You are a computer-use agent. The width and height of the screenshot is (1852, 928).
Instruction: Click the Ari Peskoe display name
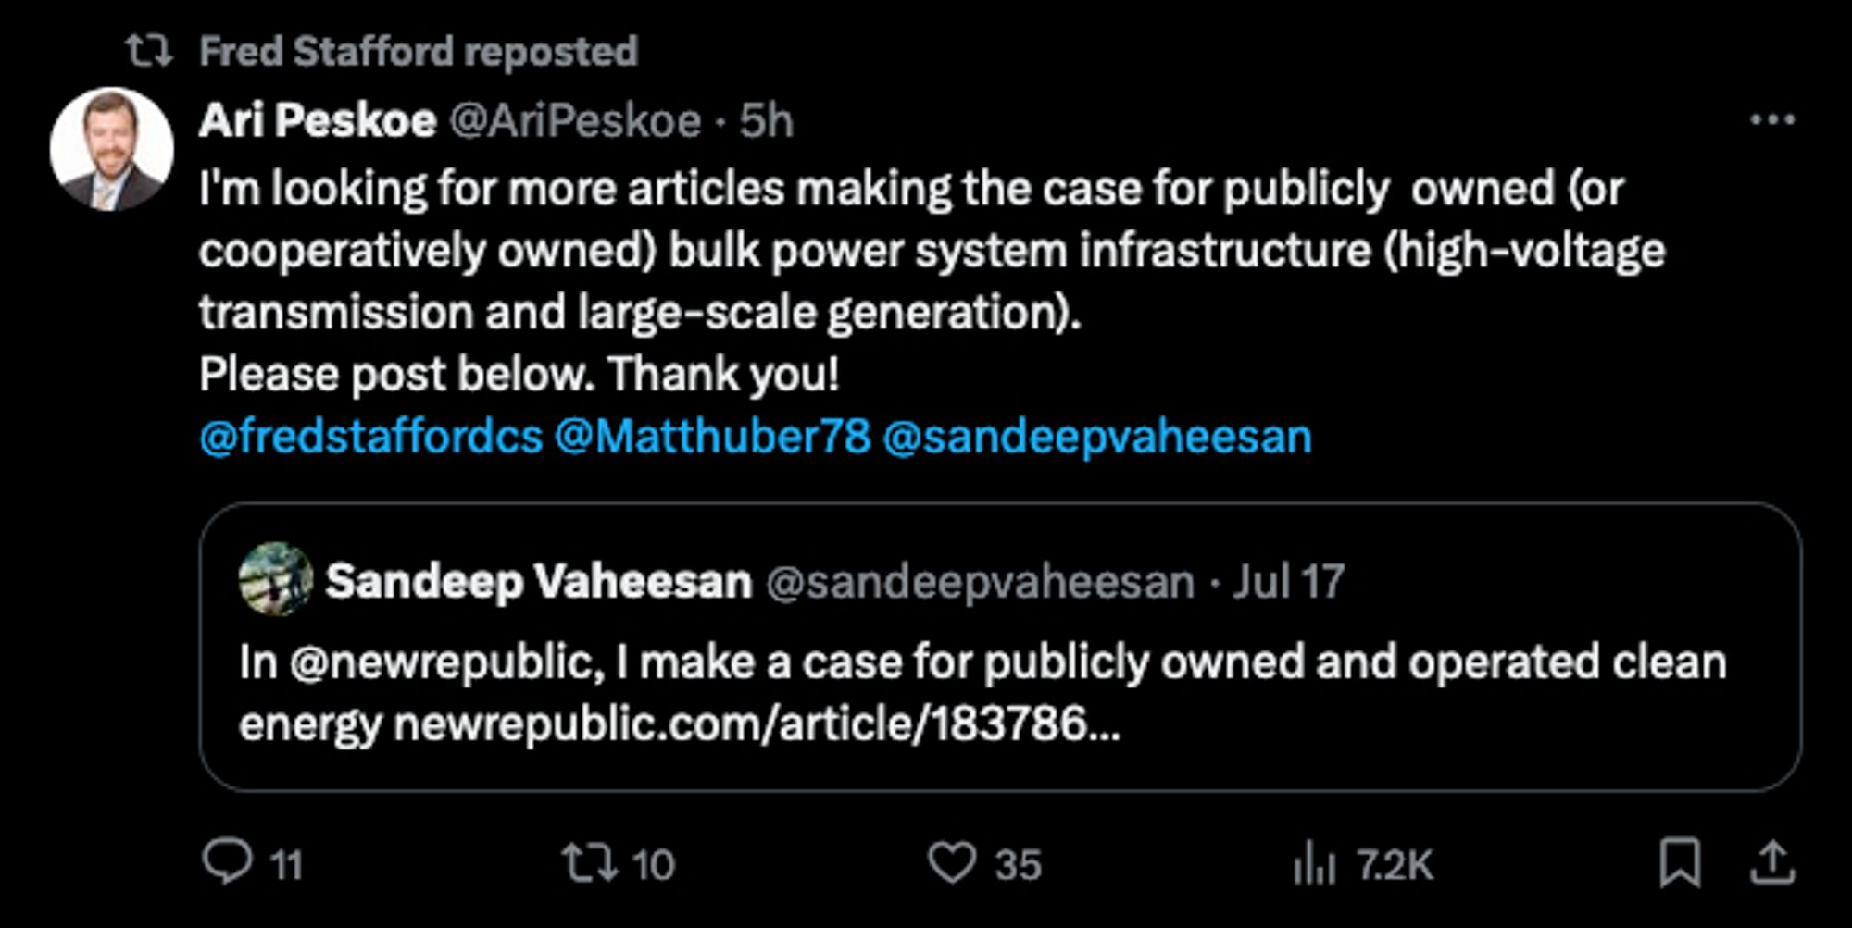point(317,120)
